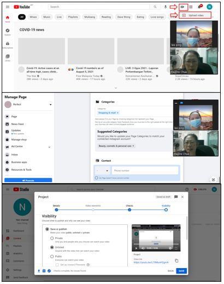Click the YouTube search magnifier button
224x284 pixels.
[x=155, y=7]
